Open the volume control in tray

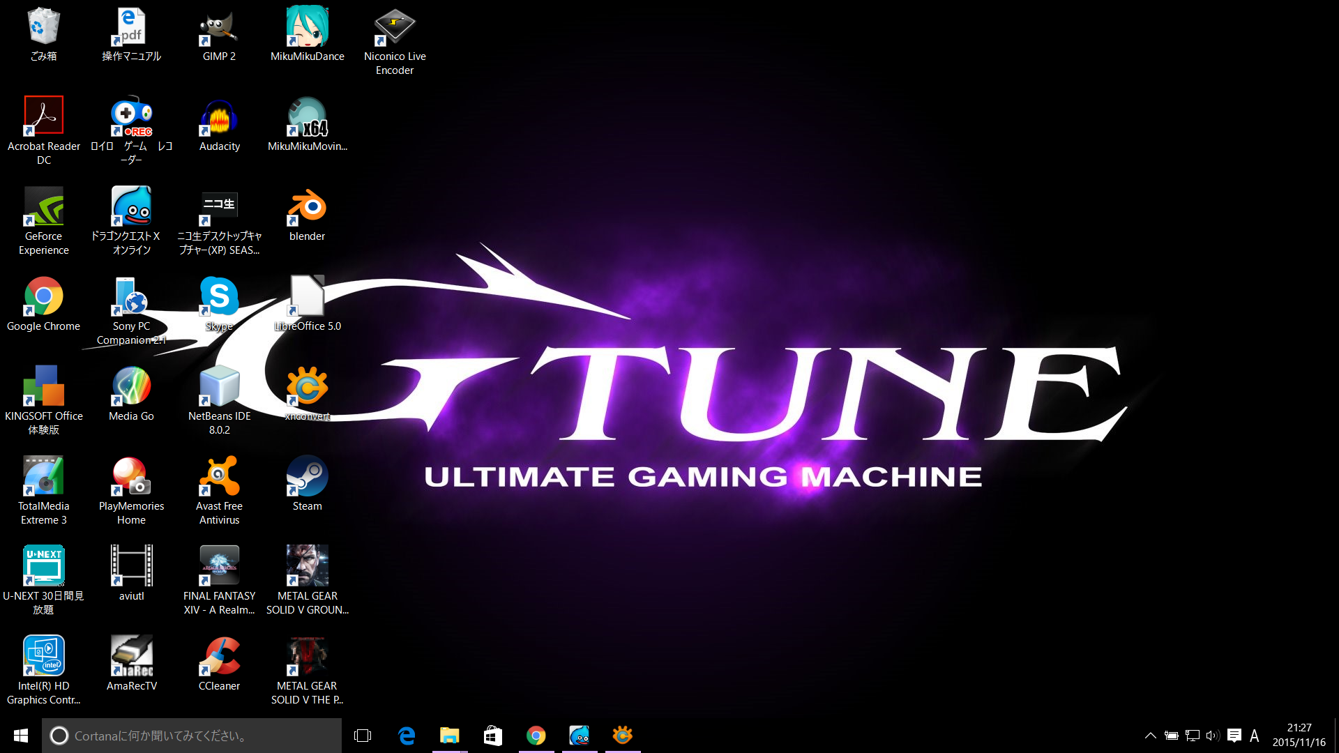(1213, 736)
